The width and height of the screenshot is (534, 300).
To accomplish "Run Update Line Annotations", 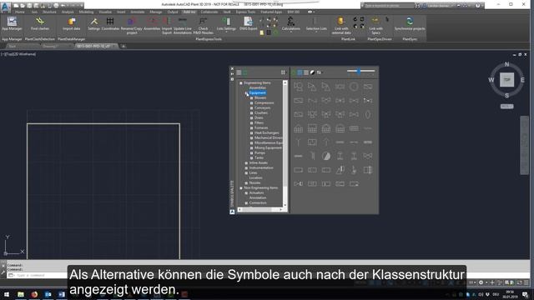I will pos(183,26).
